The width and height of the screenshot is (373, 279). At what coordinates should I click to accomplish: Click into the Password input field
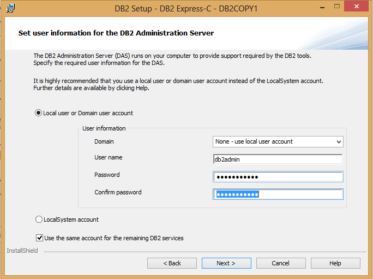[x=278, y=177]
